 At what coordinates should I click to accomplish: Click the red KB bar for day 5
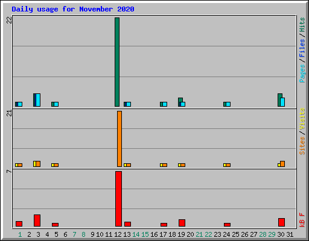point(55,225)
